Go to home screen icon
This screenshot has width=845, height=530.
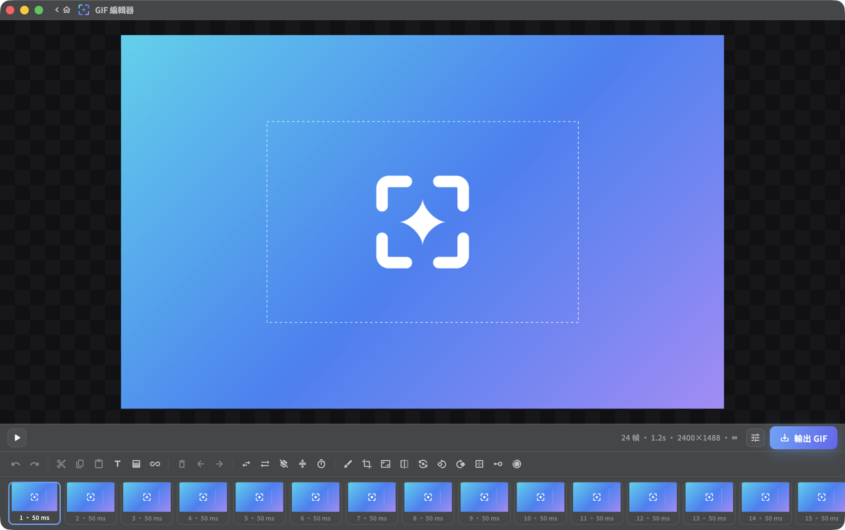(67, 10)
